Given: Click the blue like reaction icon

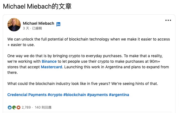Looking at the screenshot, I should (x=10, y=107).
